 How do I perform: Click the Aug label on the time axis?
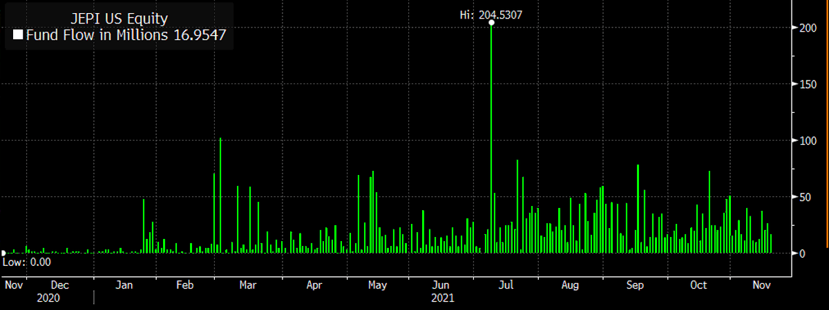click(570, 285)
